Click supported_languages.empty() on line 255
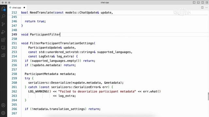Screen dimensions: 209x117 (56, 61)
